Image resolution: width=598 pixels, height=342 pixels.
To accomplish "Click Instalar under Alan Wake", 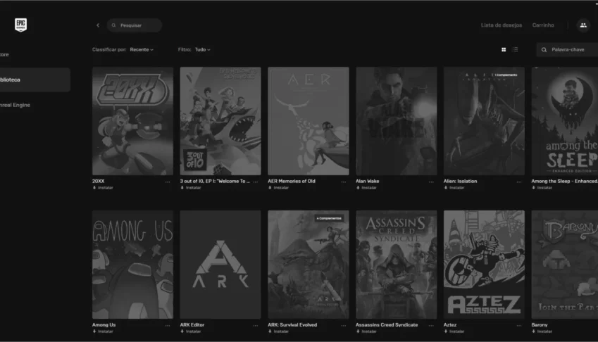I will tap(366, 188).
